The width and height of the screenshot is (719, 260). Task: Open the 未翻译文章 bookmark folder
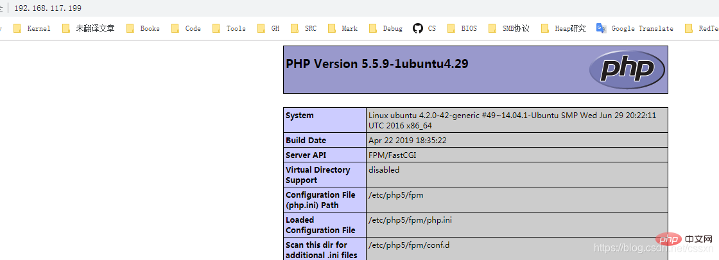point(89,28)
